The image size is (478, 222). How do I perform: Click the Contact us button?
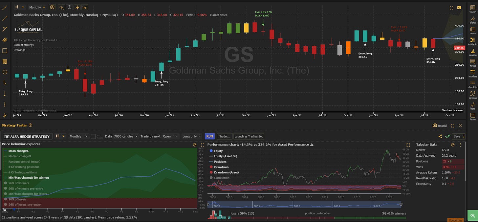[x=456, y=220]
